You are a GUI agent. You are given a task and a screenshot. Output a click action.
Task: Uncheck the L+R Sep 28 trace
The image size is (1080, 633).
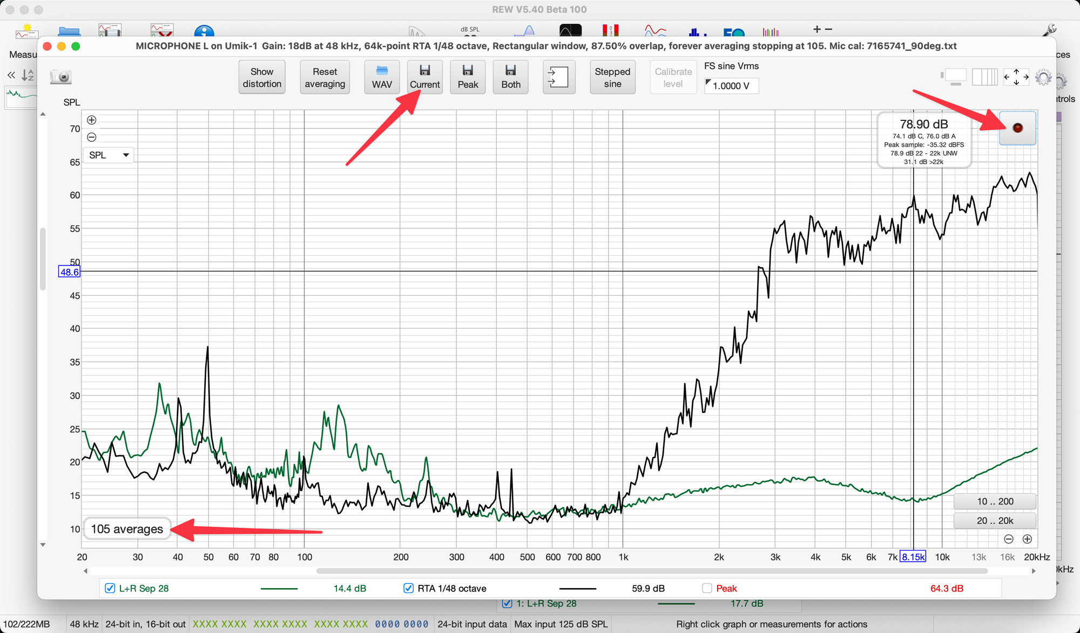(110, 588)
